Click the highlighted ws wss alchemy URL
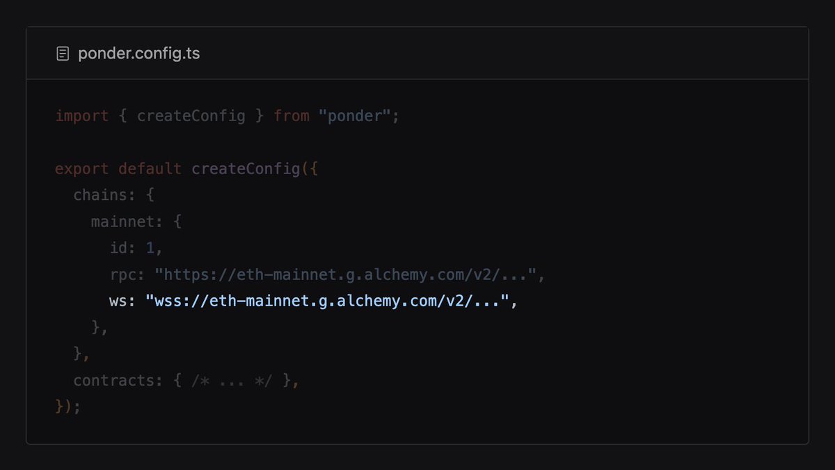This screenshot has width=835, height=470. pyautogui.click(x=328, y=301)
